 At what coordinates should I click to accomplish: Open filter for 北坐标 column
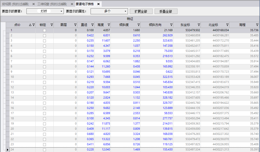[227, 25]
